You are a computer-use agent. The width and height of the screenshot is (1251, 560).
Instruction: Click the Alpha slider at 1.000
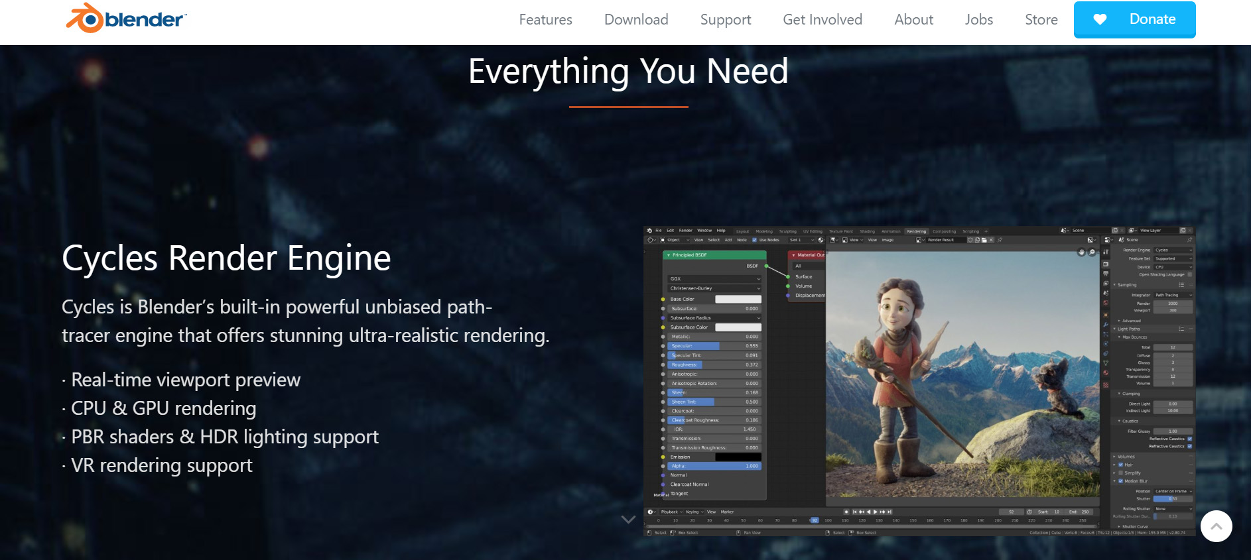pos(714,466)
